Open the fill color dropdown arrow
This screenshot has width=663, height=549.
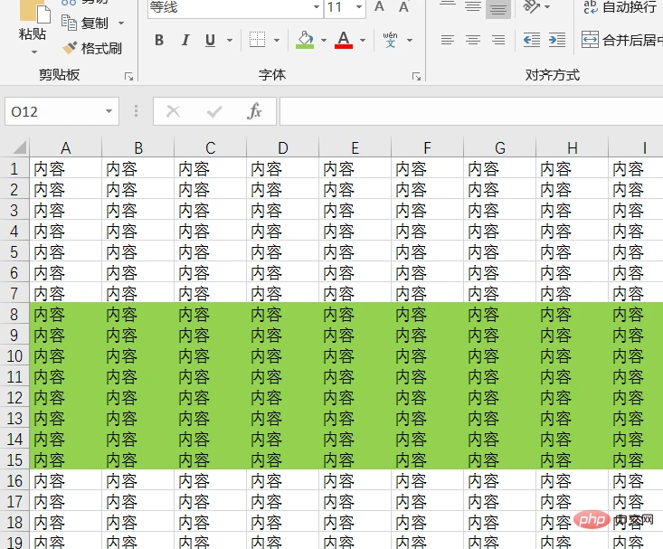tap(324, 41)
